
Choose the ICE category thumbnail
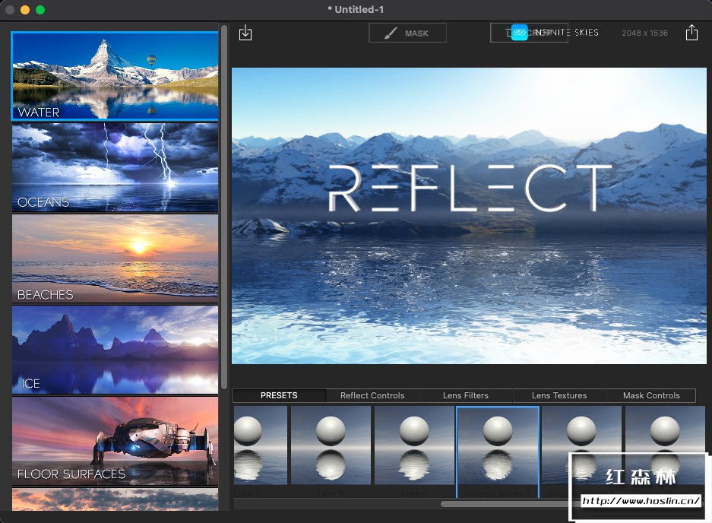[115, 350]
